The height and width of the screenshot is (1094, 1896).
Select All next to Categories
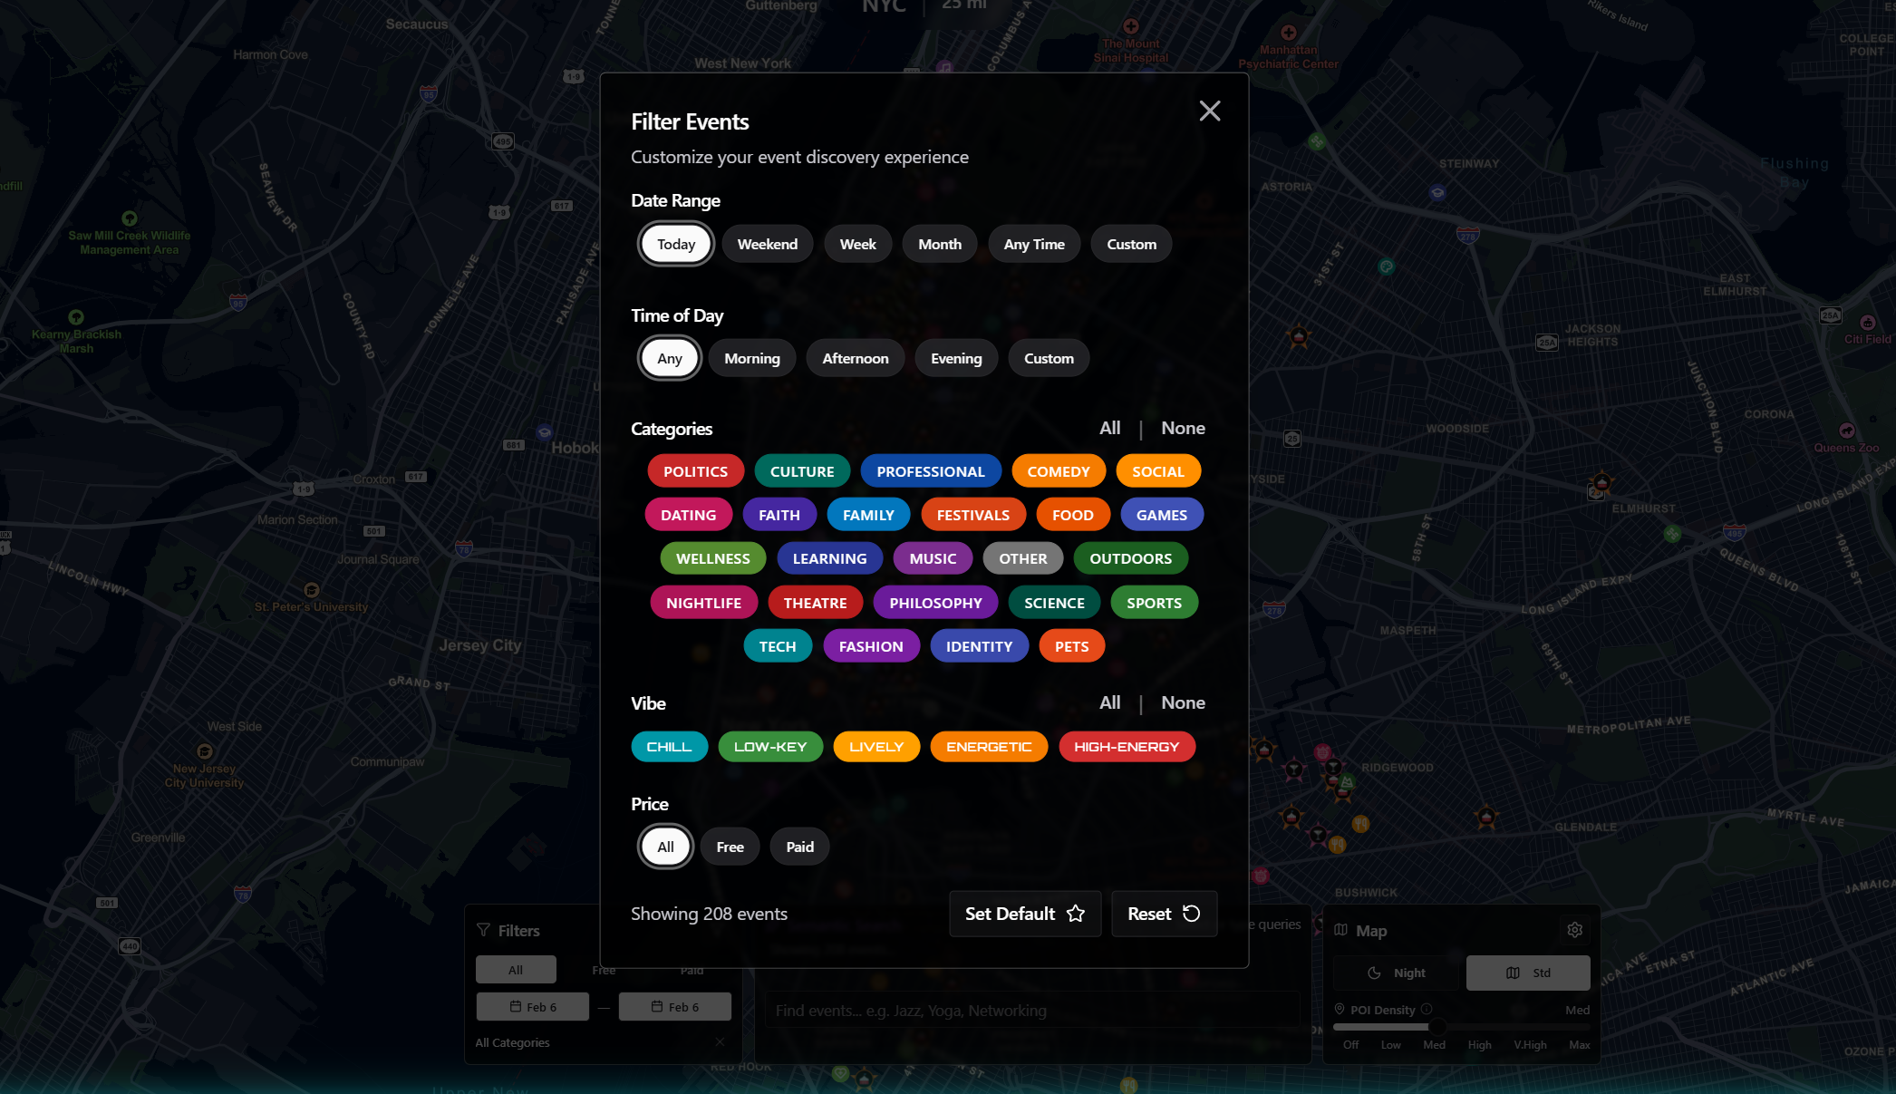[1109, 428]
